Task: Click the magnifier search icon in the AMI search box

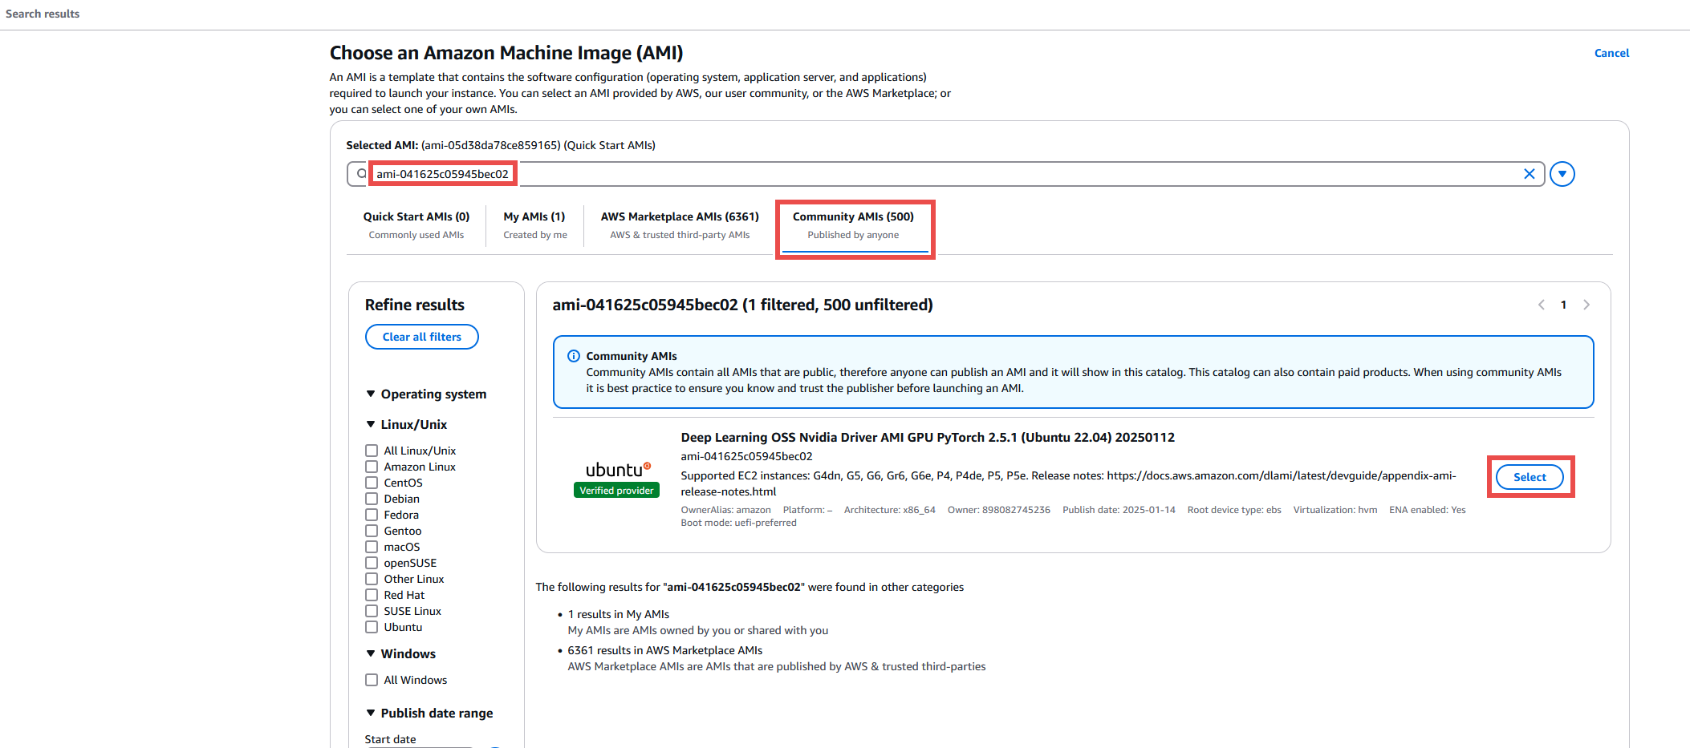Action: [362, 174]
